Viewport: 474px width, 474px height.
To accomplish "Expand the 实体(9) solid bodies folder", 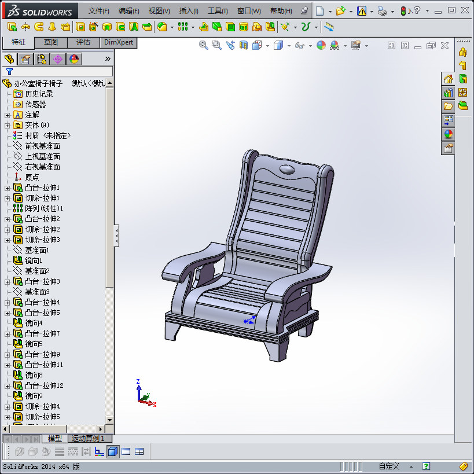I will [x=8, y=126].
